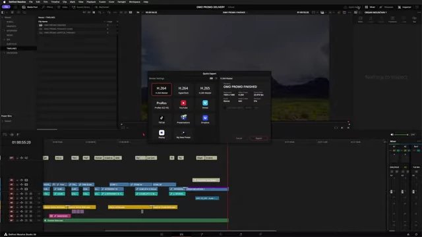The image size is (422, 237).
Task: Open the edit Index panel
Action: pyautogui.click(x=63, y=7)
